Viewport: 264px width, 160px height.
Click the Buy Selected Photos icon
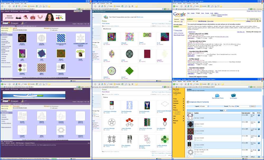[x=217, y=95]
